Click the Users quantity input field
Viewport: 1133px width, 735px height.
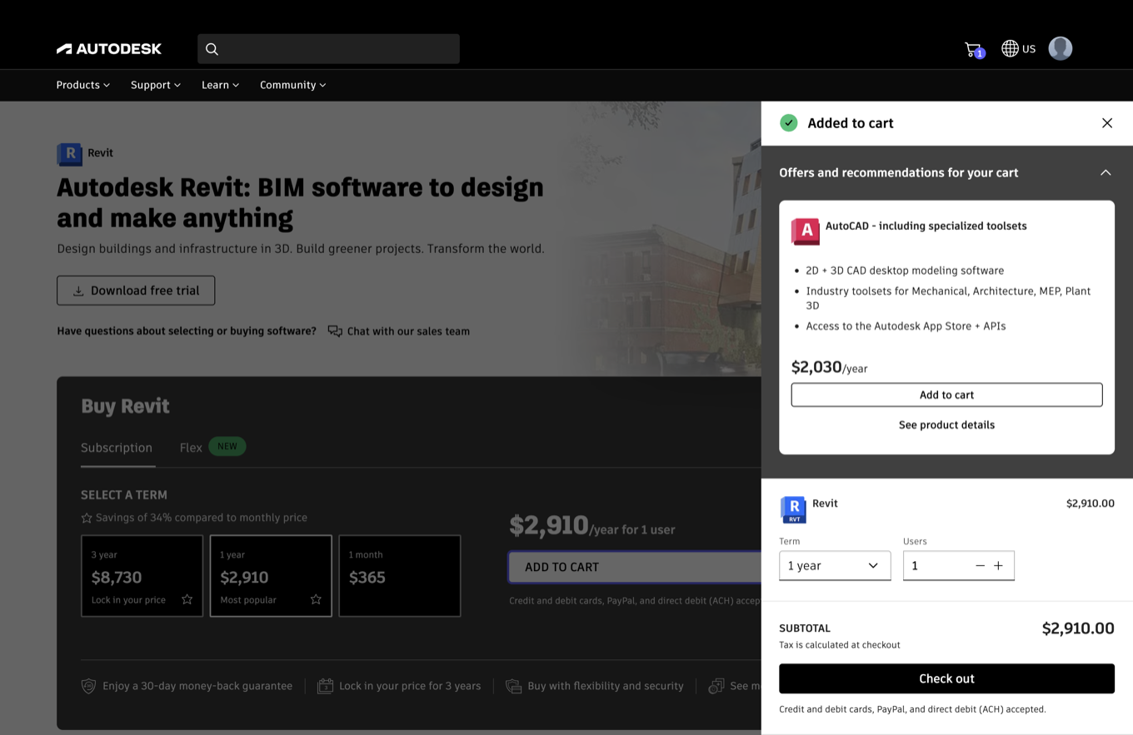938,566
